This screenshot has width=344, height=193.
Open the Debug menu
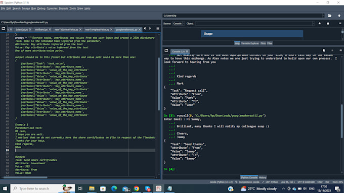click(x=41, y=9)
